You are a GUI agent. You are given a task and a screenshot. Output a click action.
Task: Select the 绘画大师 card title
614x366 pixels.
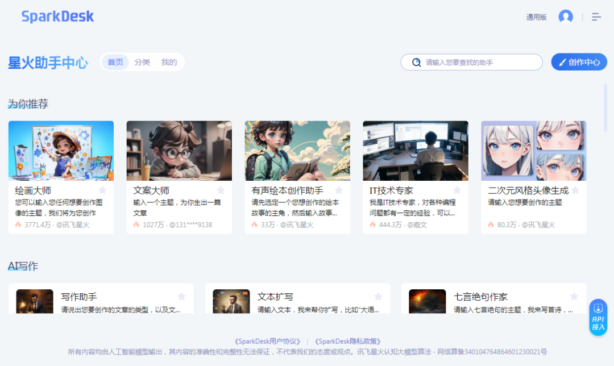[x=33, y=190]
